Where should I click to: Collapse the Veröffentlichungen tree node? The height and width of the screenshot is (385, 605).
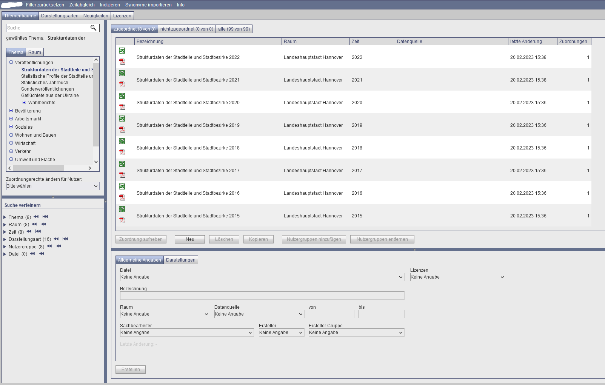(11, 62)
